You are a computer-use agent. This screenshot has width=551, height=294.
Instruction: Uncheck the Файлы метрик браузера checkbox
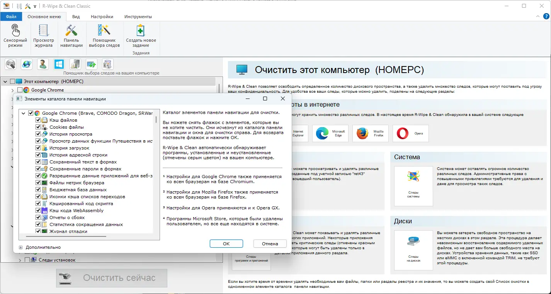click(38, 183)
